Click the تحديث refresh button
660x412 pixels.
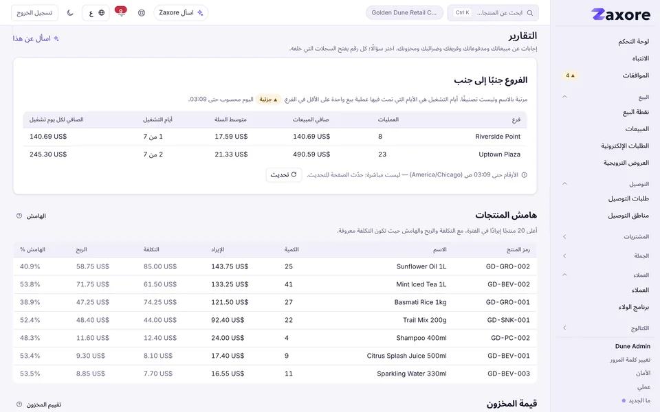[284, 174]
